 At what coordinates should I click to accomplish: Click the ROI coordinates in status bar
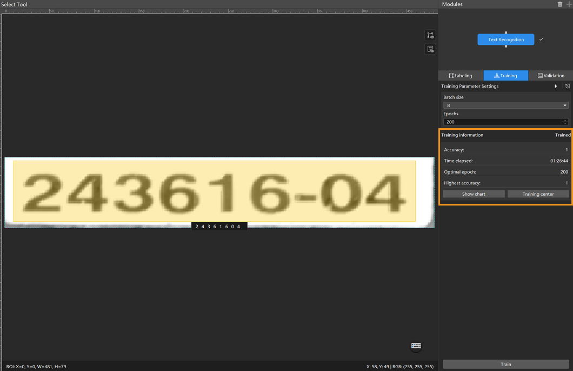click(x=36, y=367)
